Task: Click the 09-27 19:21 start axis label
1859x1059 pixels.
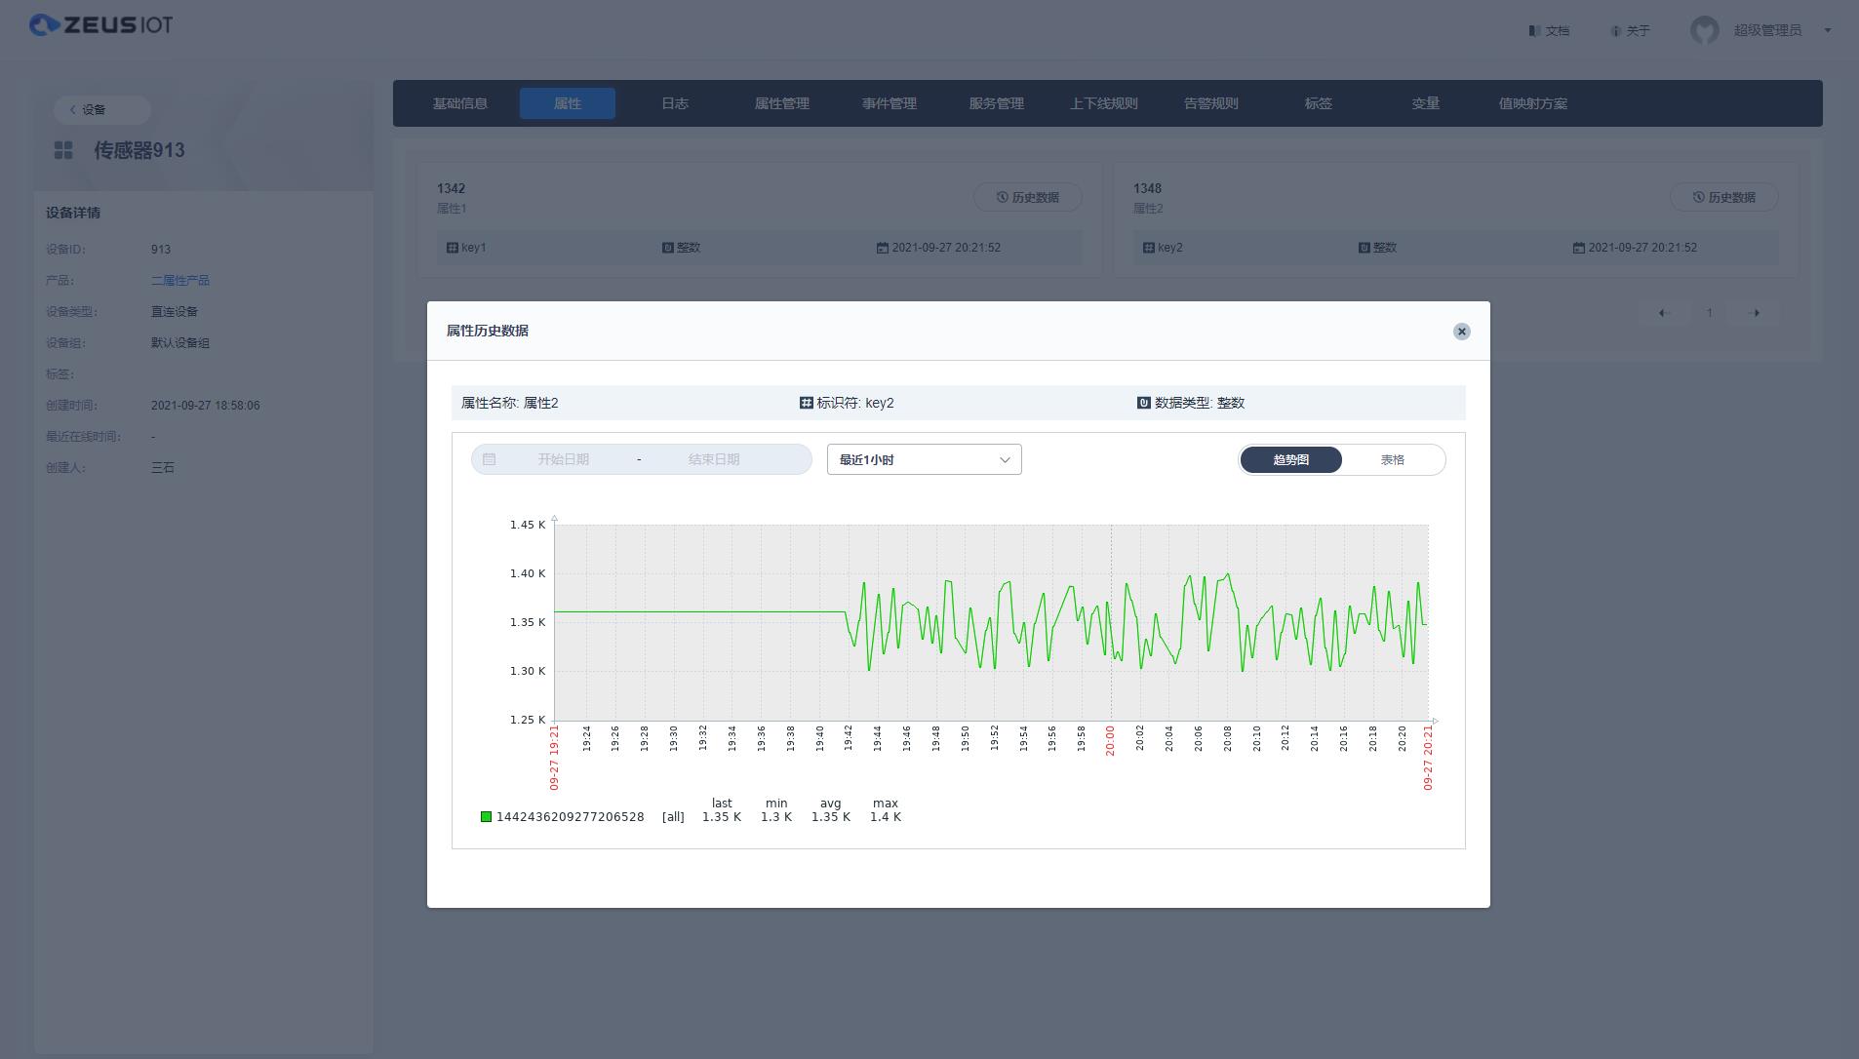Action: 554,758
